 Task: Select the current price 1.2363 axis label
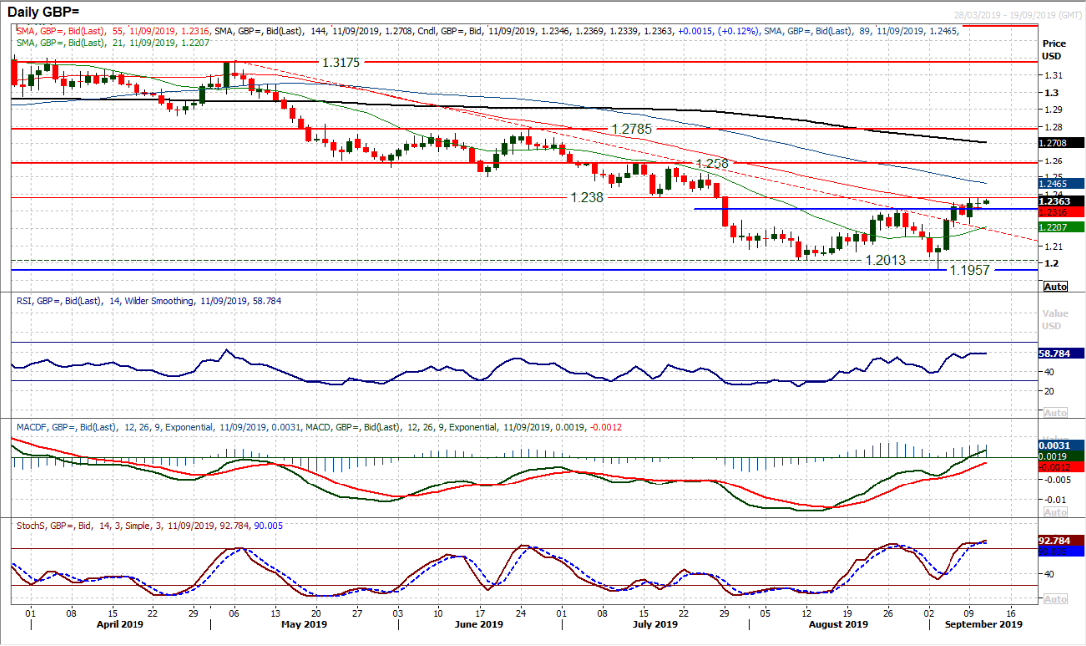[1054, 200]
